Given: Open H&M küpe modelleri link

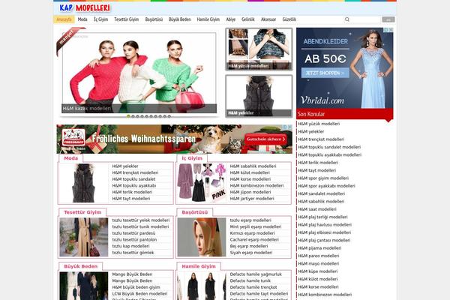Looking at the screenshot, I should coord(317,271).
